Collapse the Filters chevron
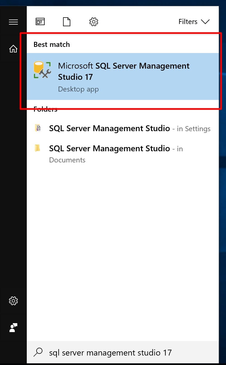 click(x=206, y=21)
